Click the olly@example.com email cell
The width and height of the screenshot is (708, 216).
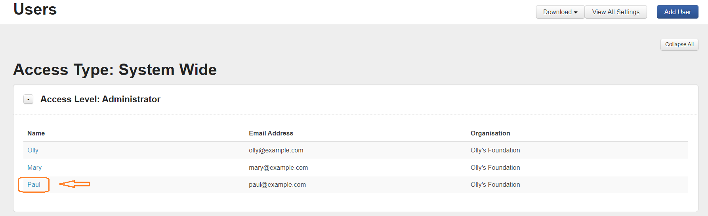[276, 150]
